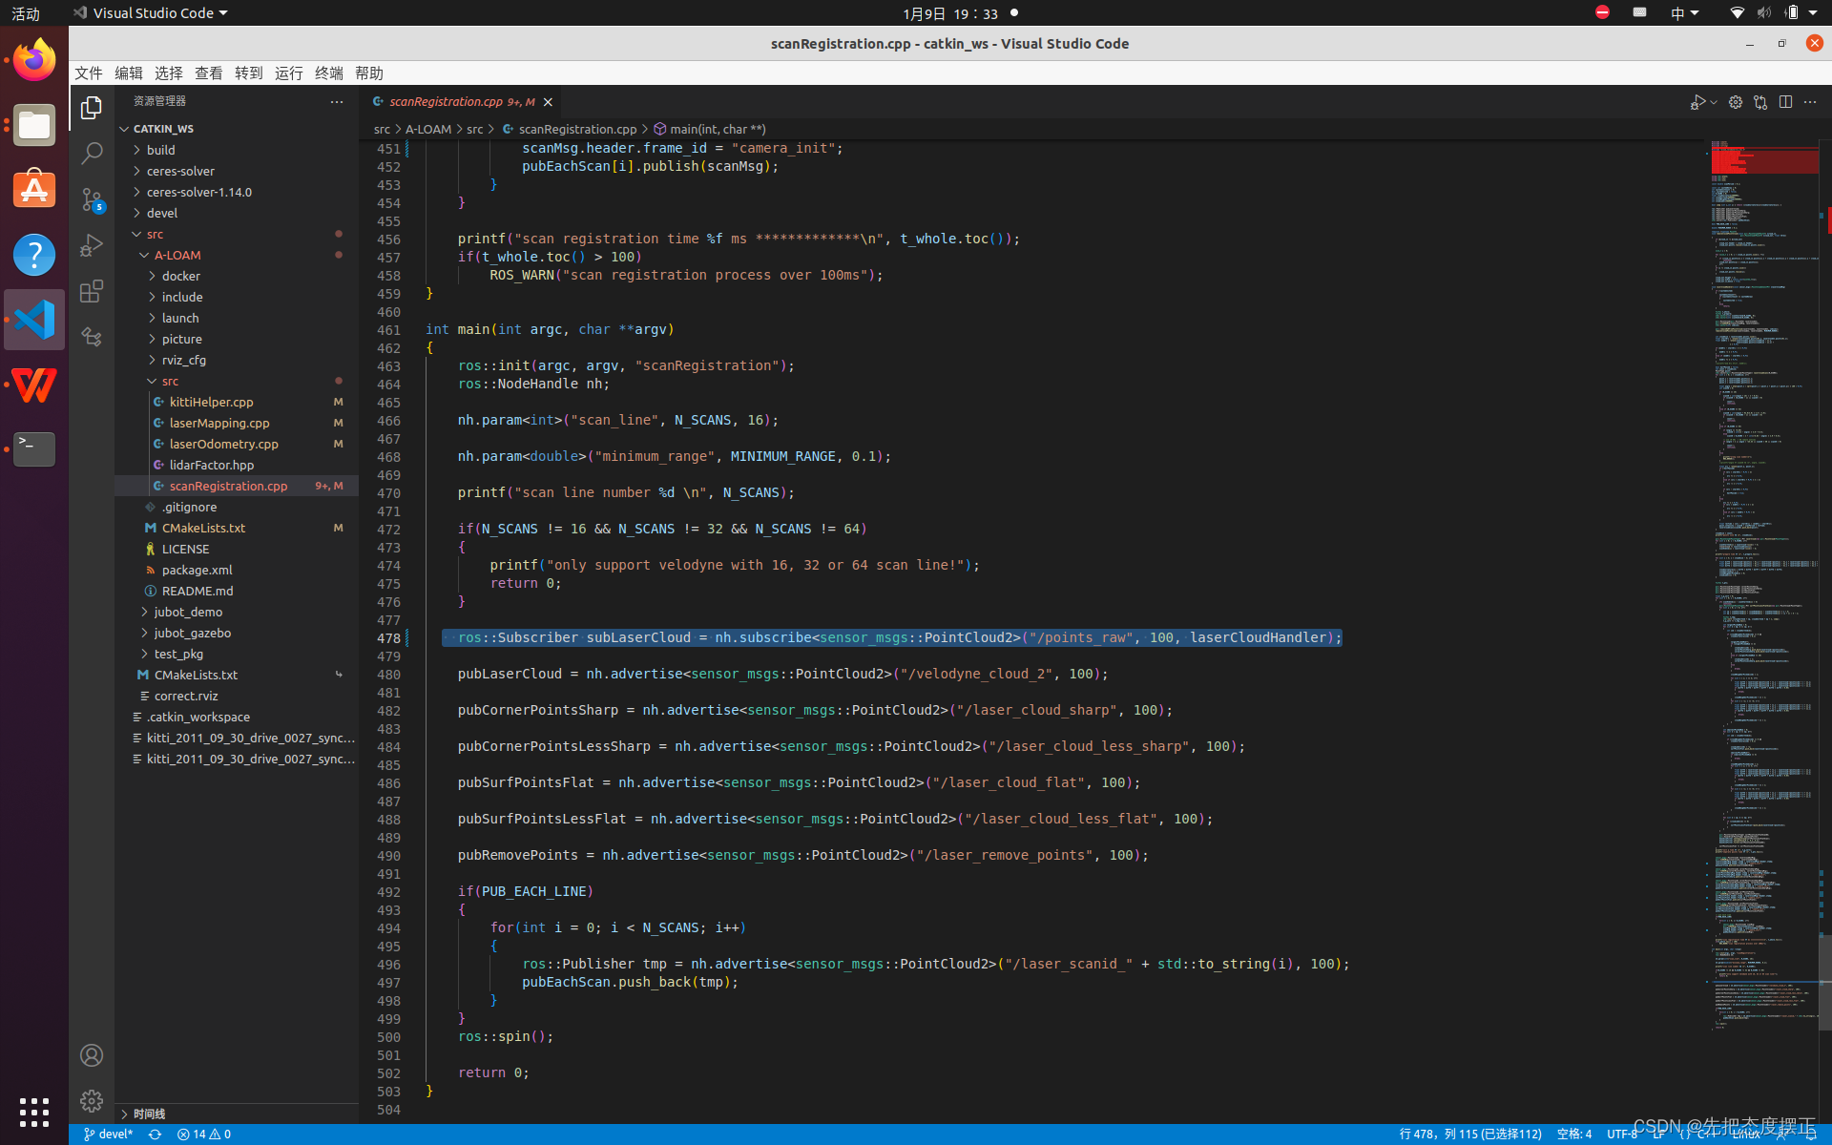
Task: Open Accounts icon in activity bar
Action: (92, 1055)
